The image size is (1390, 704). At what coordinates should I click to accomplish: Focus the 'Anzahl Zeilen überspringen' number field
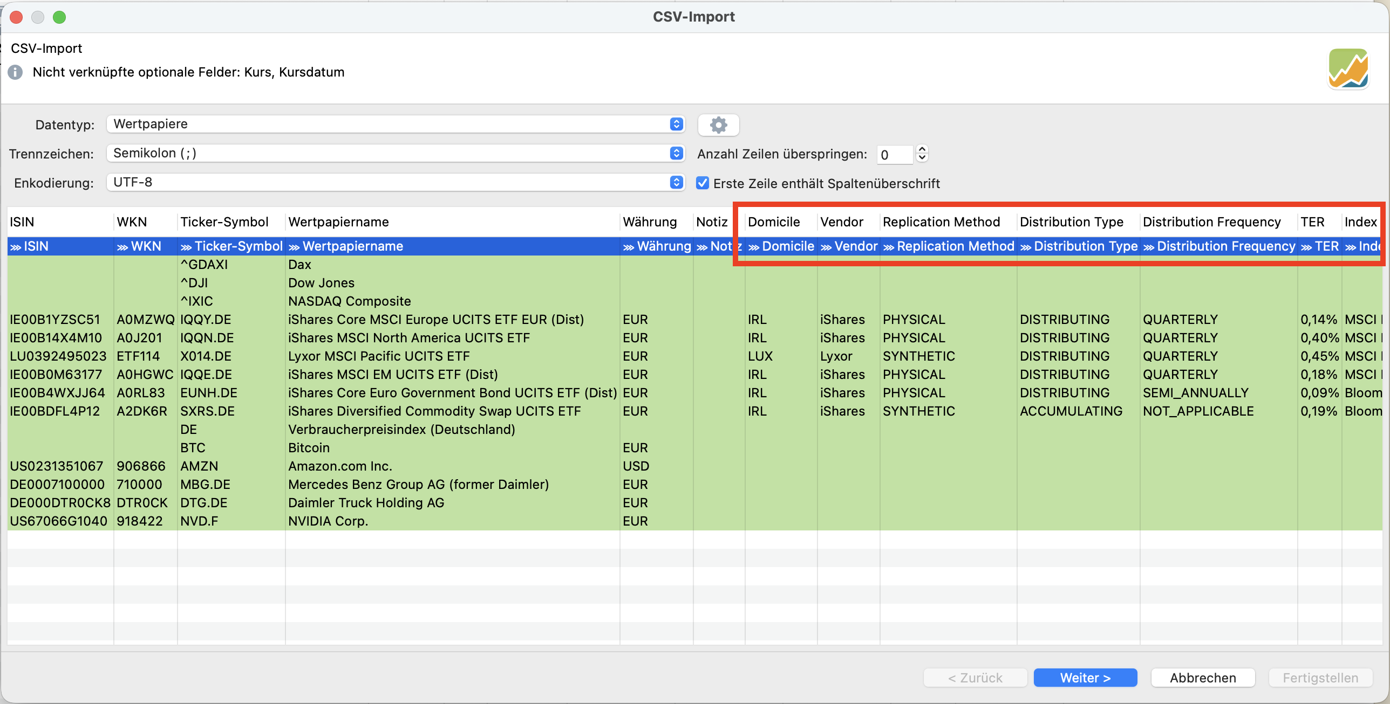[x=895, y=154]
